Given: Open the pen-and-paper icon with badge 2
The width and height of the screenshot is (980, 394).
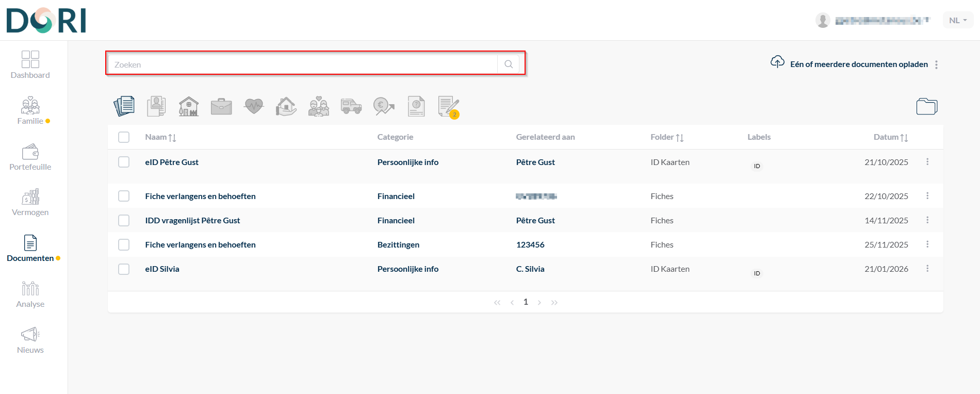Looking at the screenshot, I should coord(448,106).
